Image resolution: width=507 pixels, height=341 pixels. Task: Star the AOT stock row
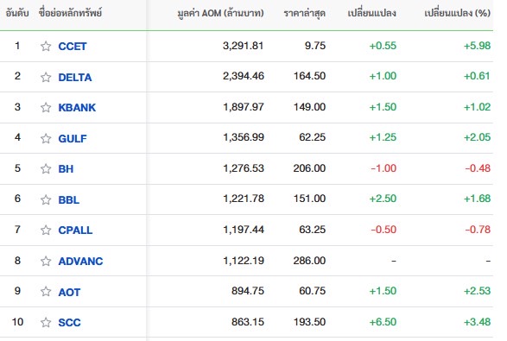click(x=46, y=292)
